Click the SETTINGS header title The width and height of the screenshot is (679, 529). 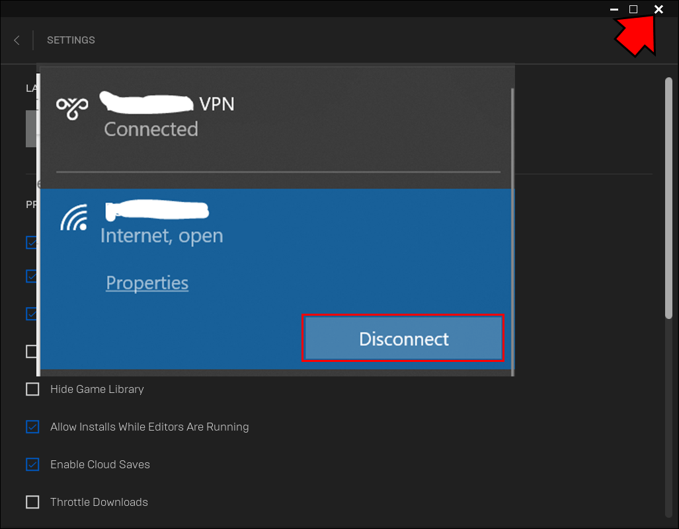(x=71, y=40)
